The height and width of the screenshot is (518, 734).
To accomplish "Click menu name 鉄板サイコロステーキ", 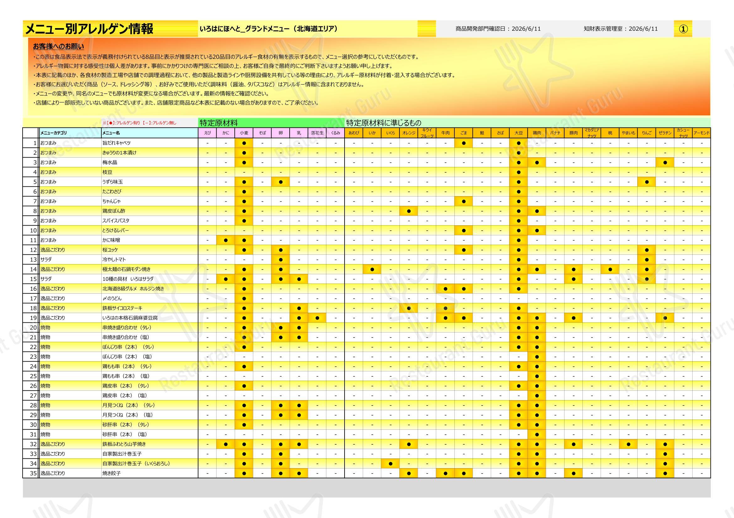I will 122,308.
